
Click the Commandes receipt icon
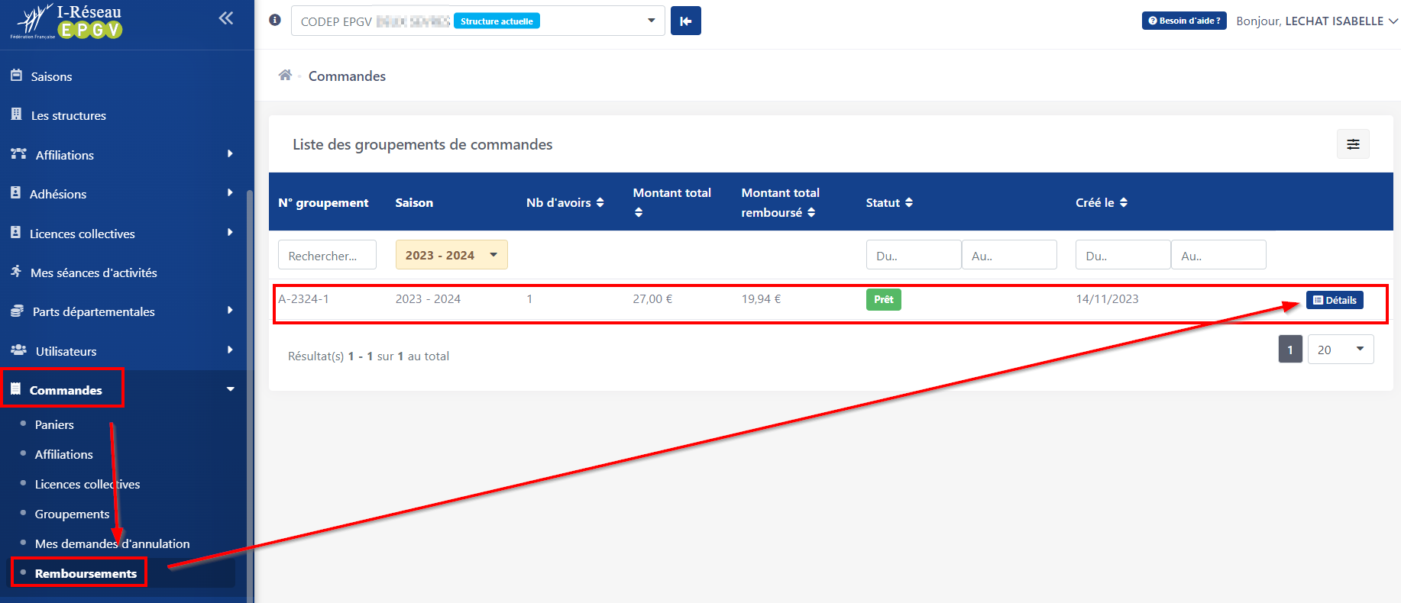click(x=15, y=389)
